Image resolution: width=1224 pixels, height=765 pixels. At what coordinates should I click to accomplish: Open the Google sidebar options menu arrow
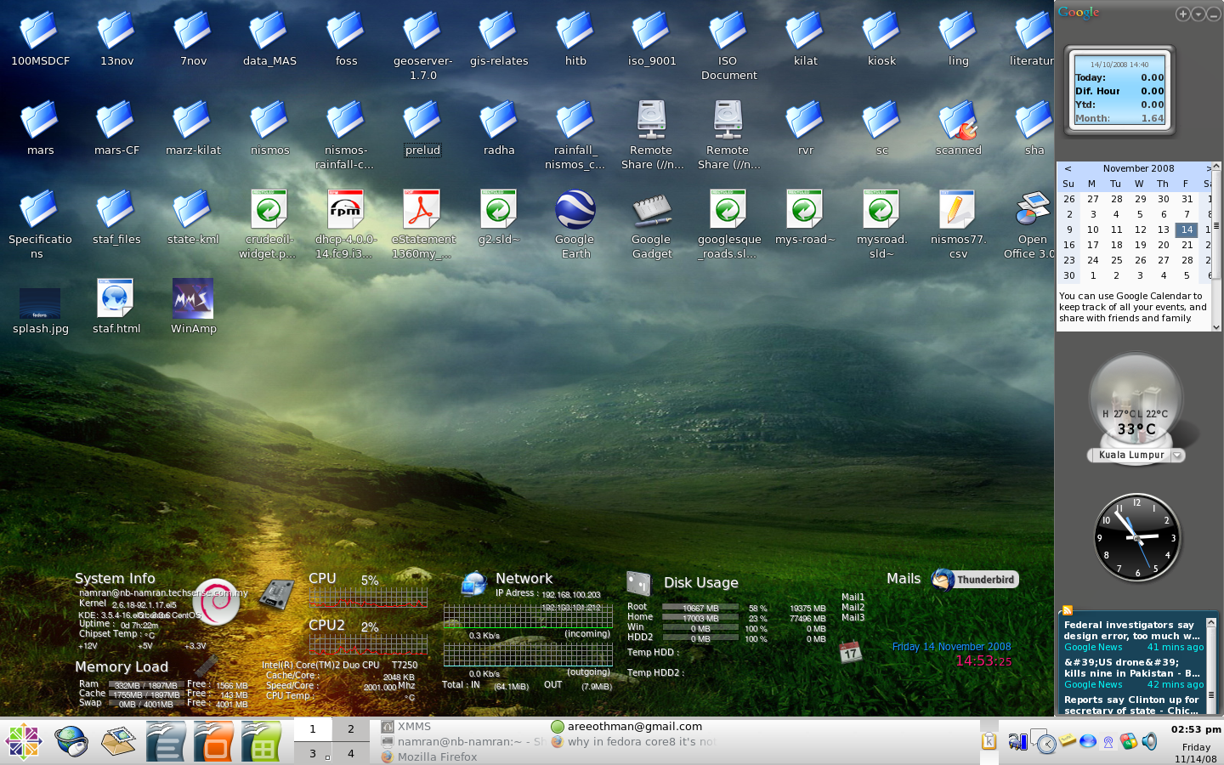pyautogui.click(x=1198, y=14)
